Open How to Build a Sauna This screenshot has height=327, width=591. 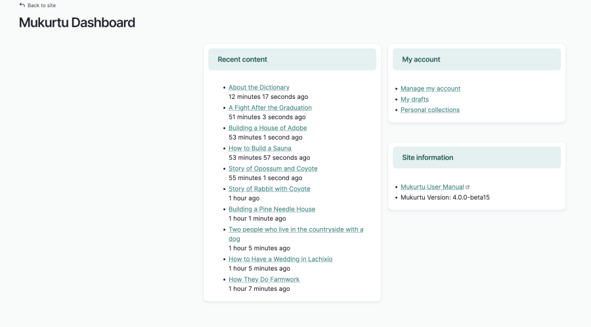click(259, 148)
